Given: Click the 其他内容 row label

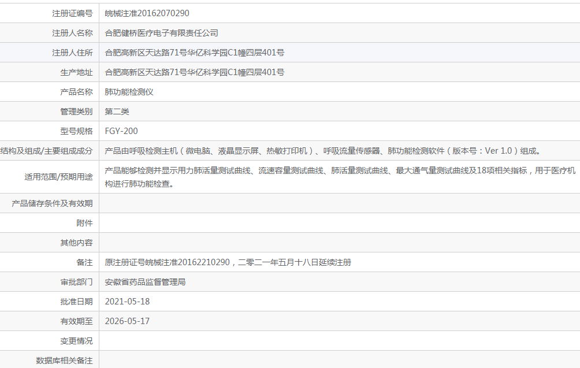Looking at the screenshot, I should point(76,243).
